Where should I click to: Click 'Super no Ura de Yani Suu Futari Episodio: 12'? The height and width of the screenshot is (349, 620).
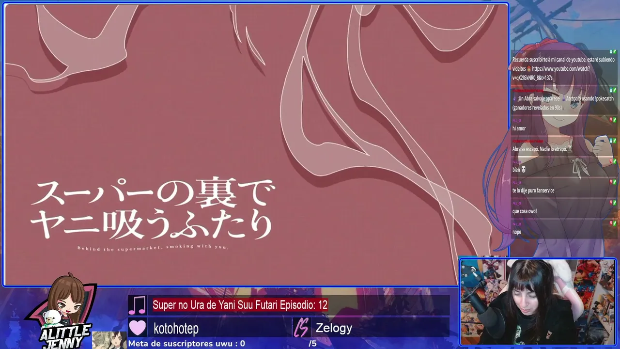pyautogui.click(x=240, y=305)
